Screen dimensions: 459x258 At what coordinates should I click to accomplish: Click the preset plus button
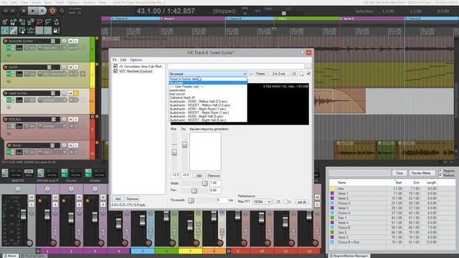[251, 74]
